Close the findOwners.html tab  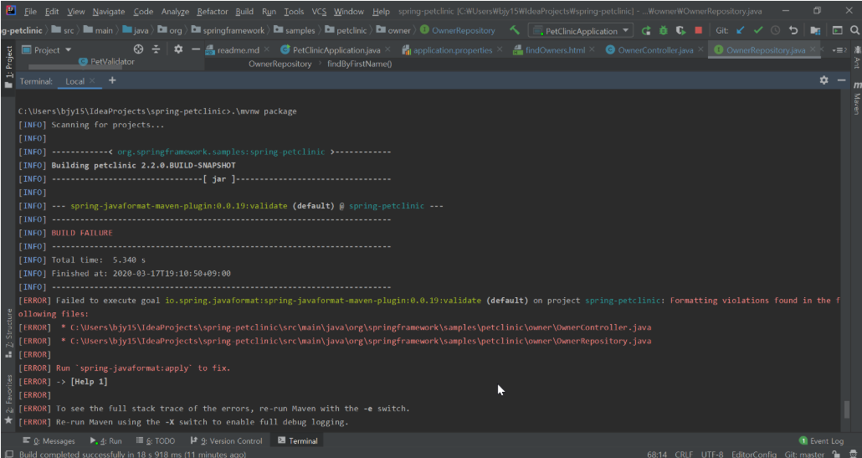coord(592,50)
